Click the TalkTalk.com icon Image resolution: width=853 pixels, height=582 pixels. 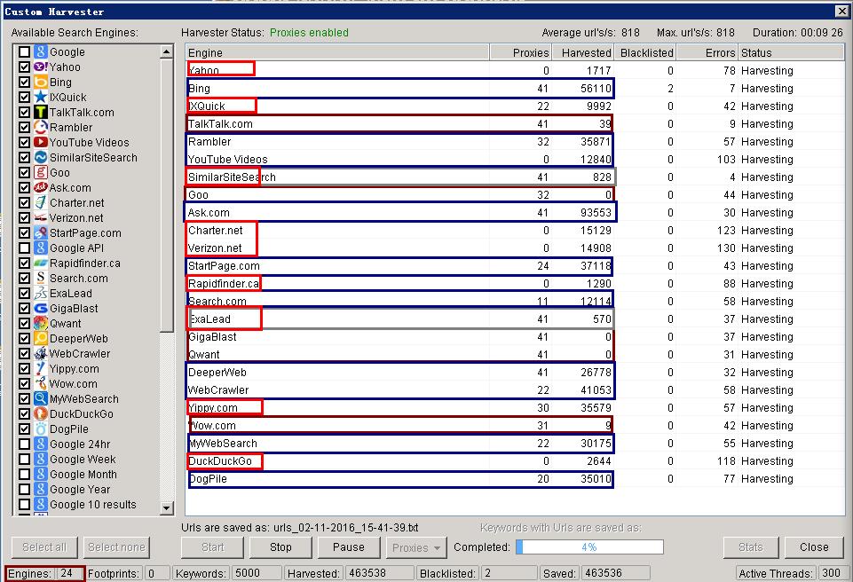click(x=40, y=112)
